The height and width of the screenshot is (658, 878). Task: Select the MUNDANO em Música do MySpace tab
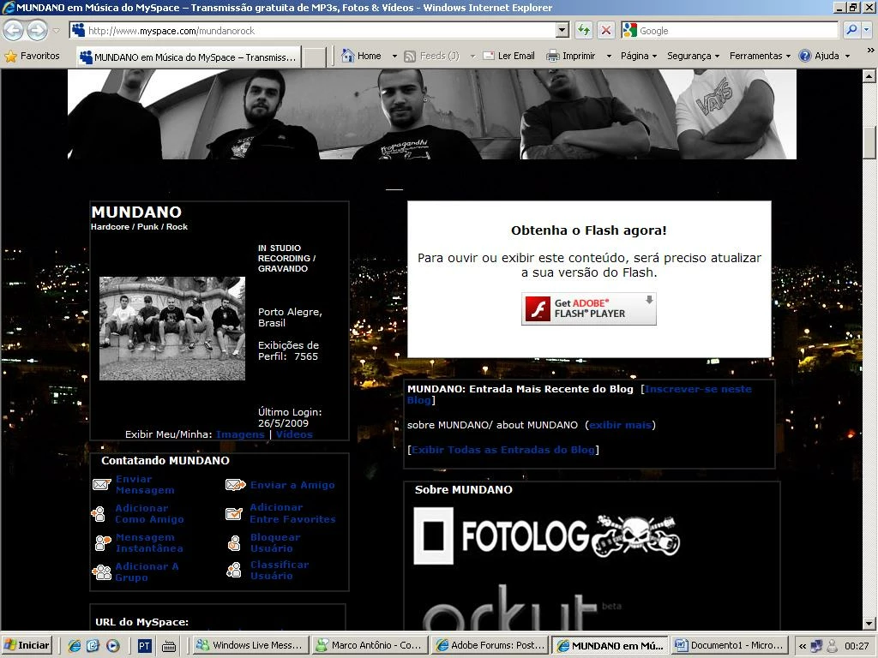(x=189, y=57)
